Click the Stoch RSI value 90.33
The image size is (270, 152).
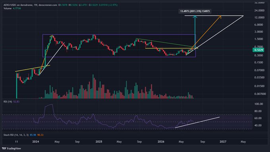(40, 135)
